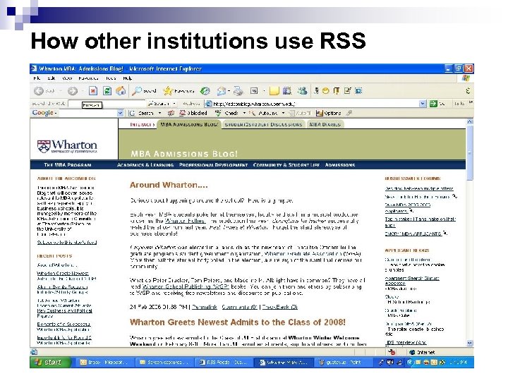Click the TrackBack link under post
Viewport: 508px width, 381px height.
279,307
